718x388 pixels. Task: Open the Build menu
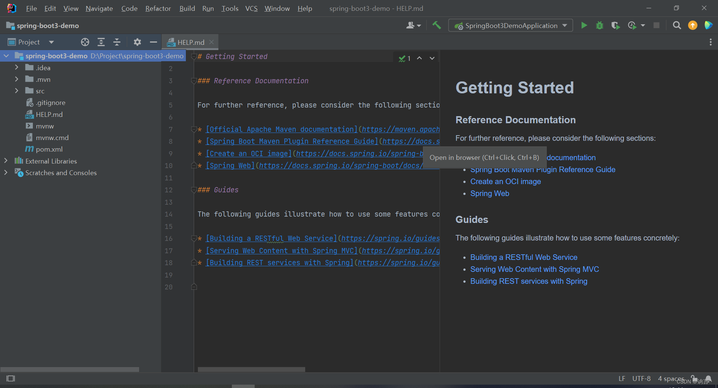pyautogui.click(x=187, y=8)
